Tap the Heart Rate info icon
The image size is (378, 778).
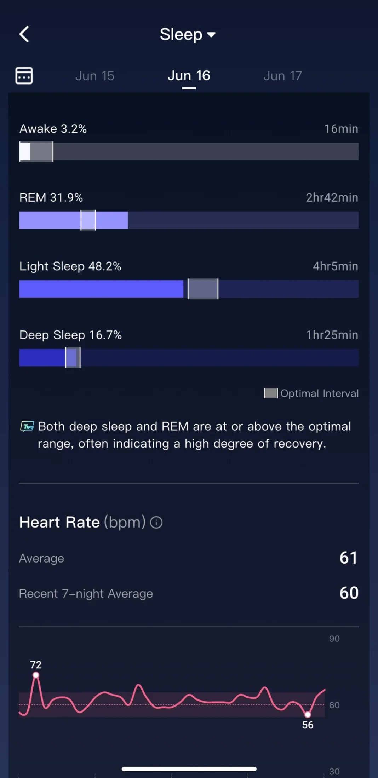[x=156, y=522]
